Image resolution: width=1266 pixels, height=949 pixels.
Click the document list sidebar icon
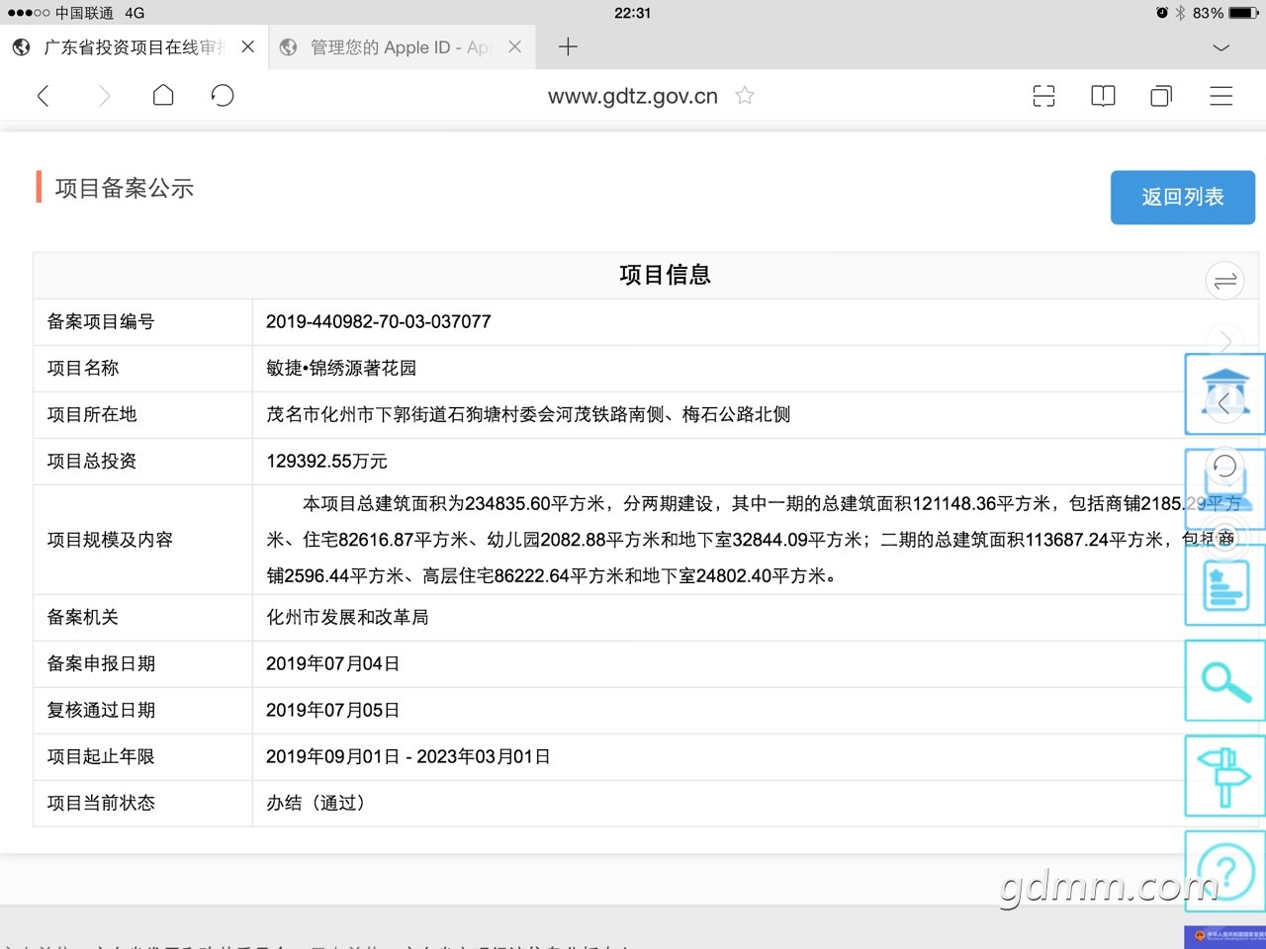pyautogui.click(x=1225, y=586)
